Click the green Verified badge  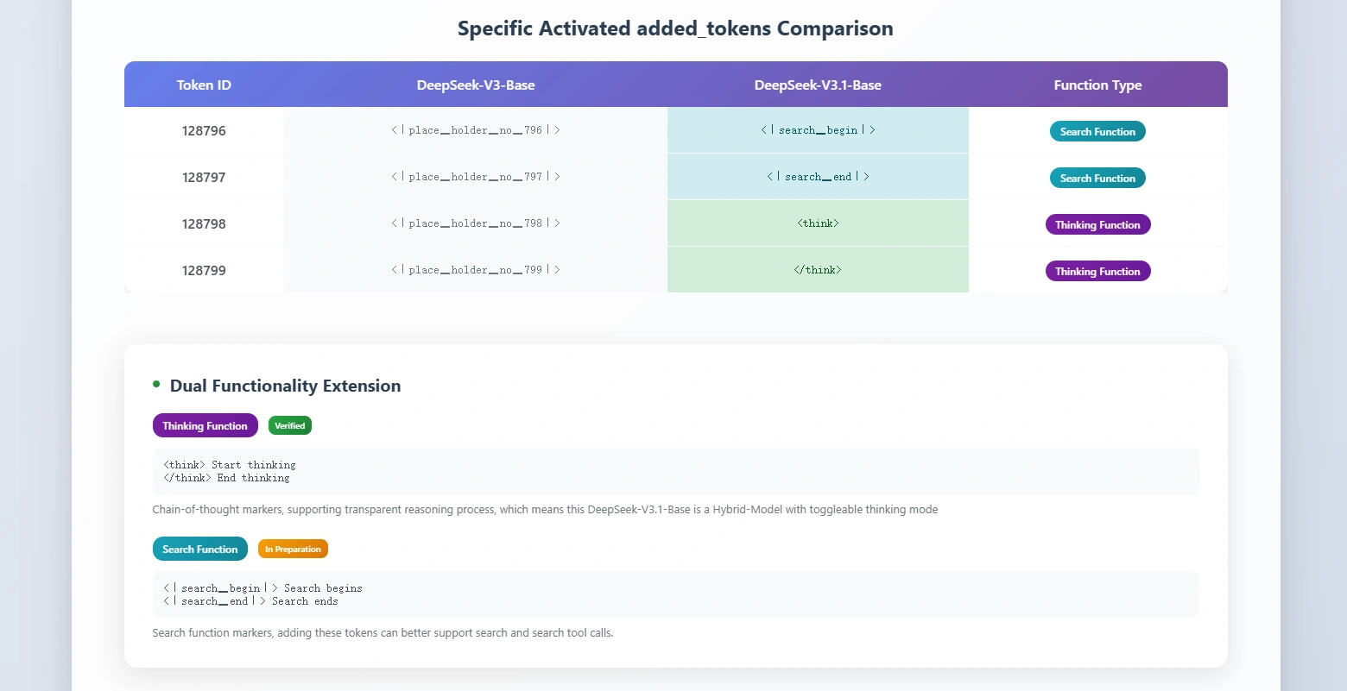(290, 425)
